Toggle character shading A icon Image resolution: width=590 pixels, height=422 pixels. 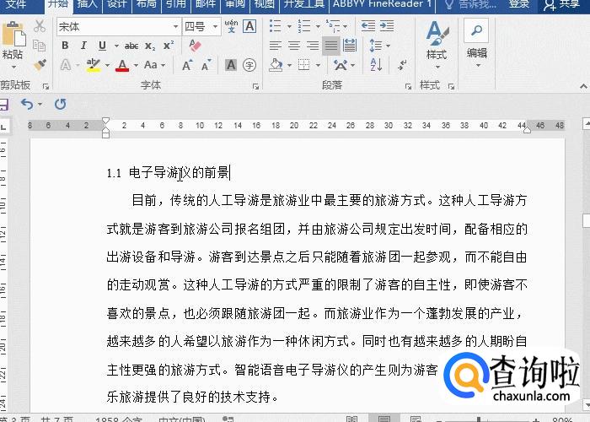click(231, 65)
